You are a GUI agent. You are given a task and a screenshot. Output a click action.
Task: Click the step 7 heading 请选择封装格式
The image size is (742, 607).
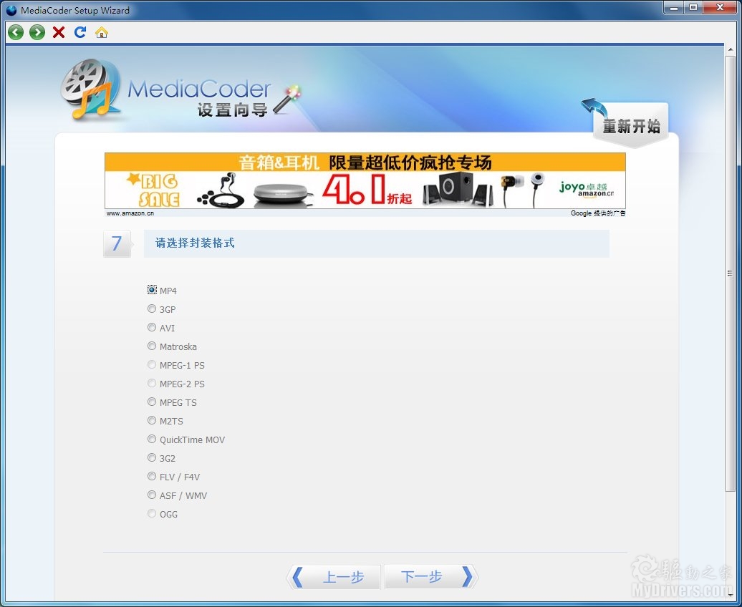(195, 243)
